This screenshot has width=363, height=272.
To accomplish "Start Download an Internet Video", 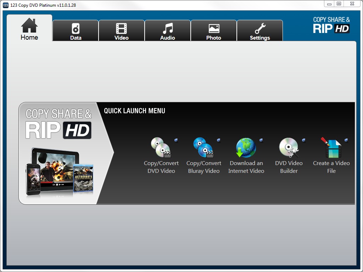I will click(x=246, y=155).
